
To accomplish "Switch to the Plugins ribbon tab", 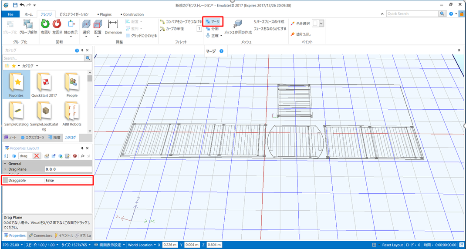I will 105,14.
